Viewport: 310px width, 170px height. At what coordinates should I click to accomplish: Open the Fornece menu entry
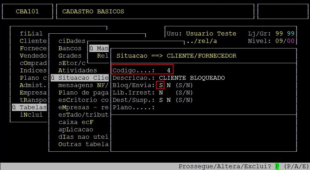(x=33, y=48)
